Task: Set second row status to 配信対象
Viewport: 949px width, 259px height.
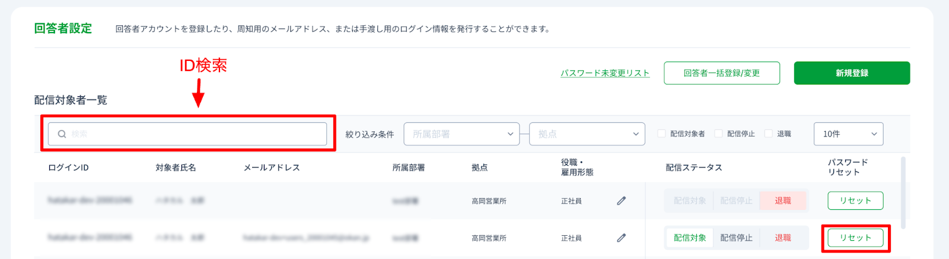Action: (x=690, y=238)
